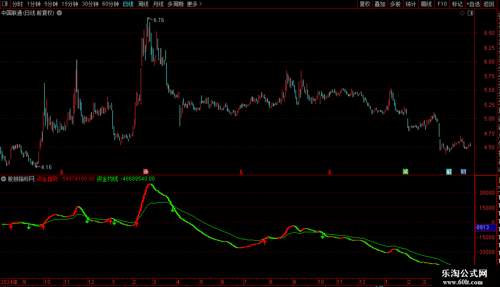Switch to 日线 daily chart
This screenshot has width=500, height=287.
point(128,4)
